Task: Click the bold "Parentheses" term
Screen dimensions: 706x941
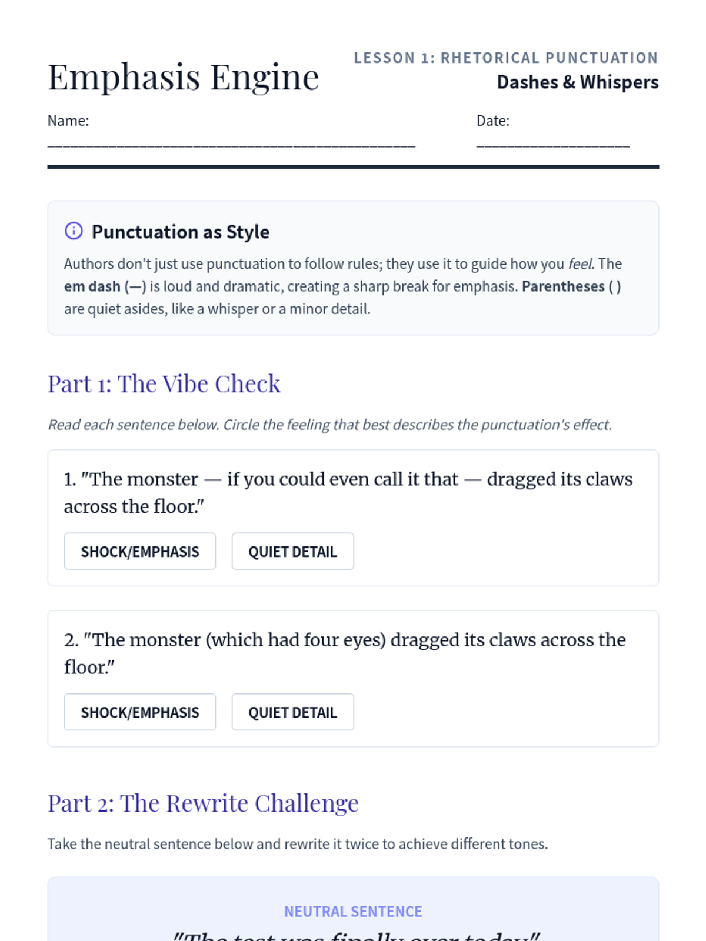Action: [563, 286]
